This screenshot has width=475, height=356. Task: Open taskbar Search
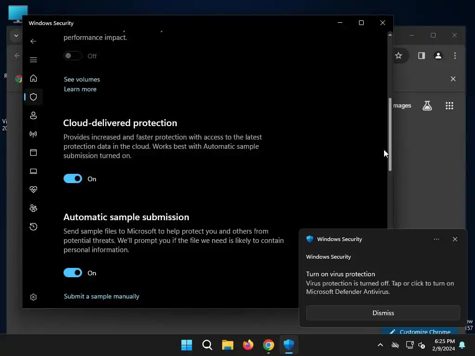point(207,345)
